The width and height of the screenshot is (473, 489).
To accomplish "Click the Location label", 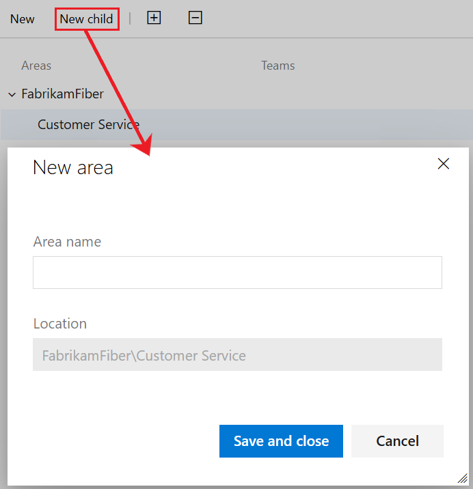I will (x=60, y=324).
